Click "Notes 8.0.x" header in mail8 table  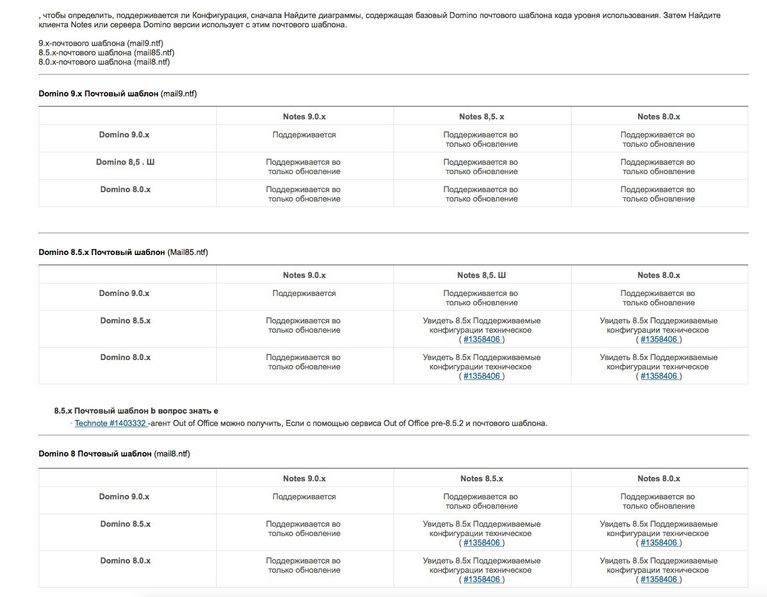(x=659, y=479)
